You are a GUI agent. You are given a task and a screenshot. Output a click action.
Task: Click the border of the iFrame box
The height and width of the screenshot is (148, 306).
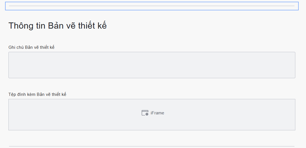coord(152,99)
